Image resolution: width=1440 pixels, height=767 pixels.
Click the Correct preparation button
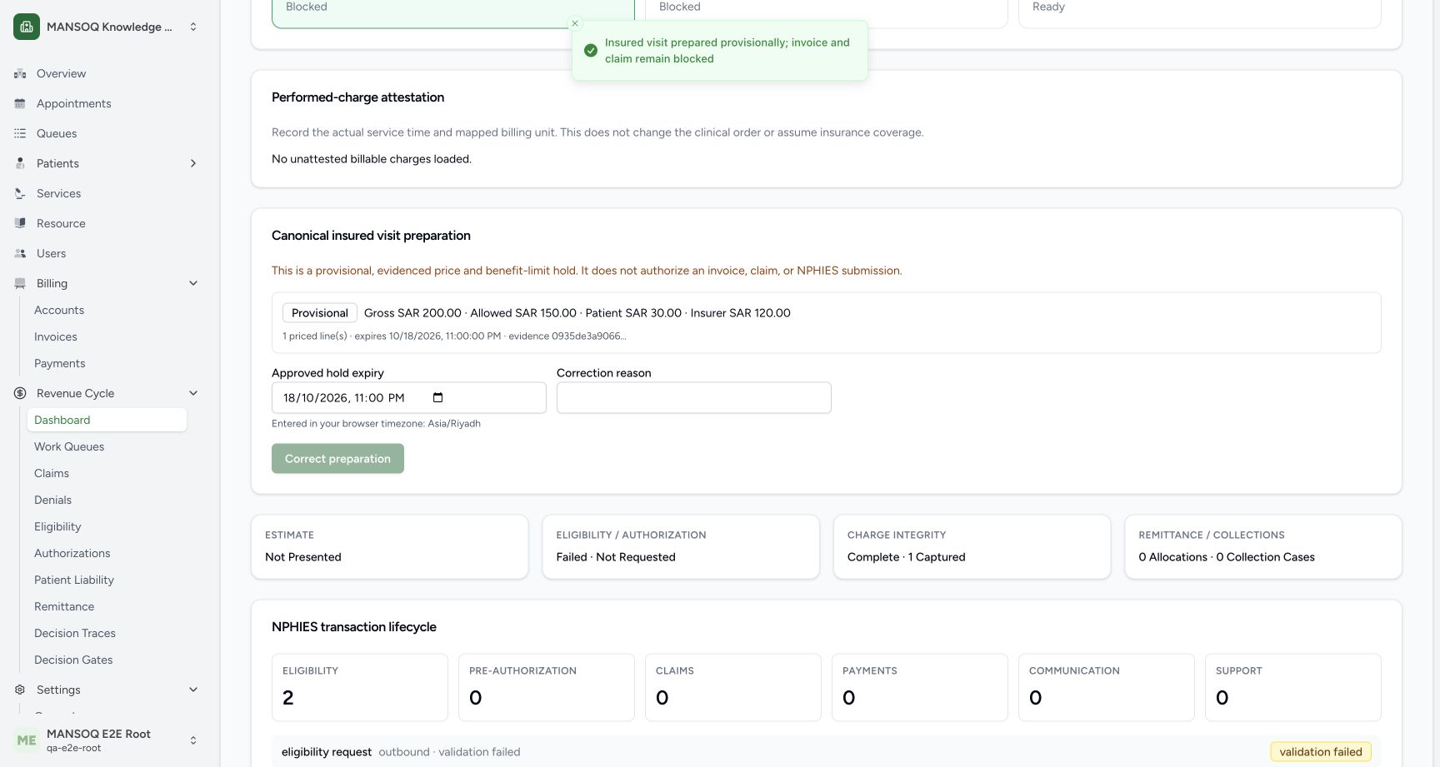click(x=337, y=459)
